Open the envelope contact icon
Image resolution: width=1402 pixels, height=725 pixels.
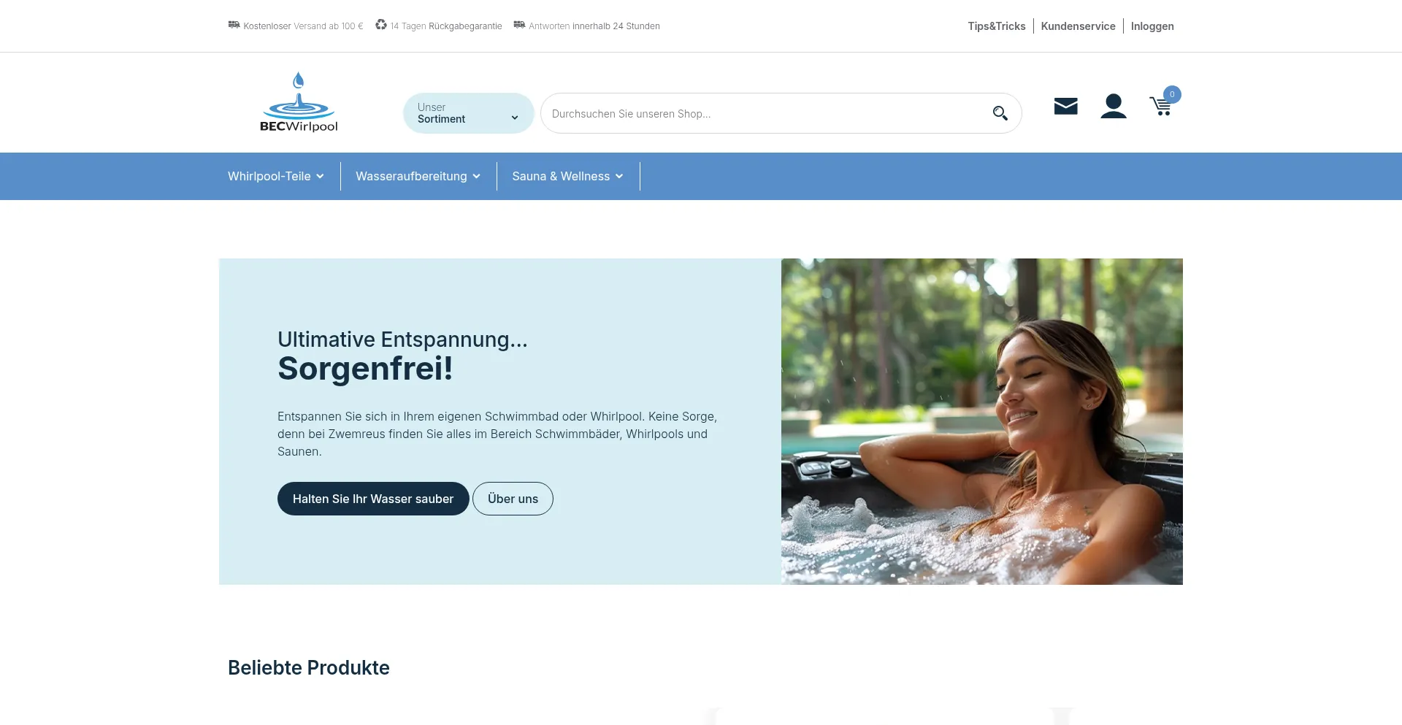click(1065, 107)
